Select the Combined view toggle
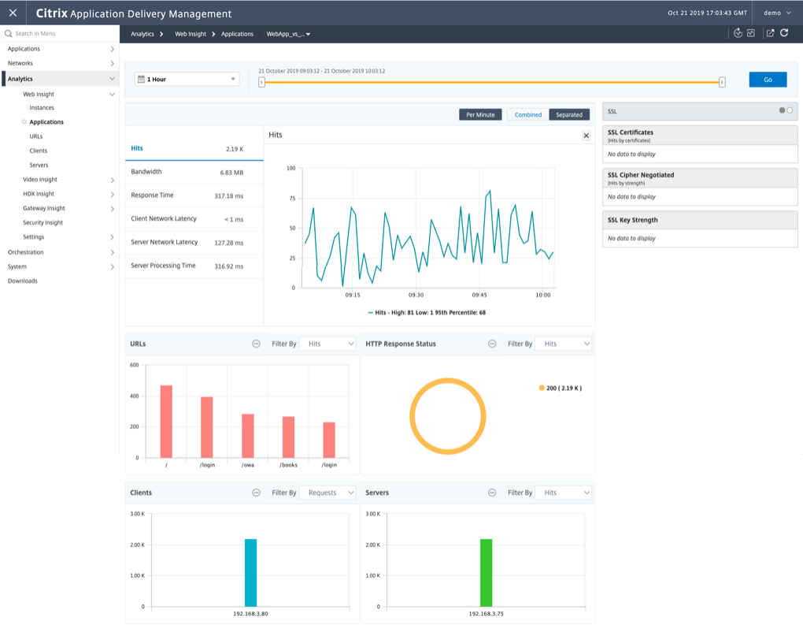The height and width of the screenshot is (625, 803). [x=528, y=115]
